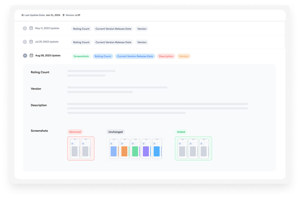The width and height of the screenshot is (300, 198).
Task: Click the red Description tag
Action: coord(166,56)
